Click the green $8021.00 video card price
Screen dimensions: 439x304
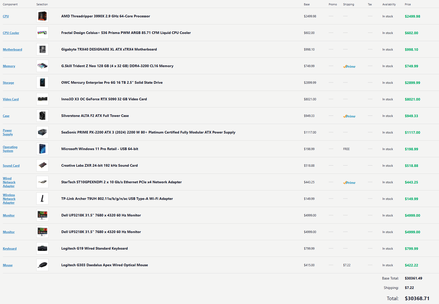412,99
